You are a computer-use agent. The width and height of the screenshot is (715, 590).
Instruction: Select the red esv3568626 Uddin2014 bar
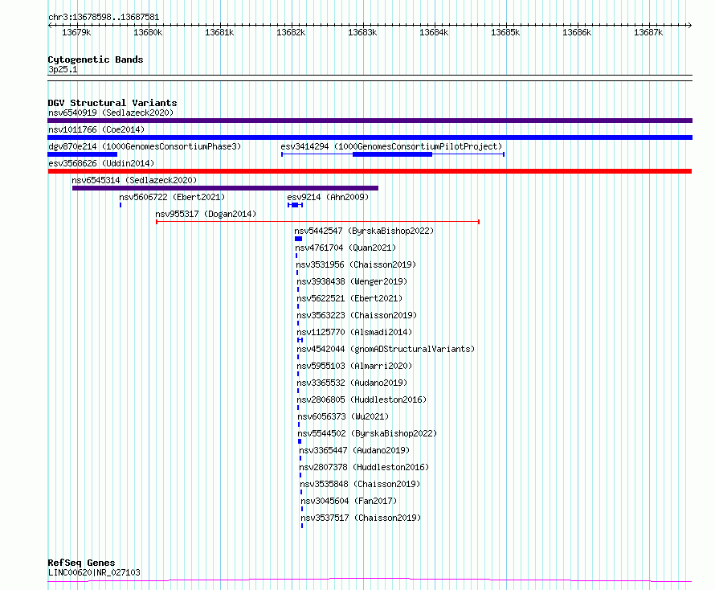pyautogui.click(x=370, y=171)
